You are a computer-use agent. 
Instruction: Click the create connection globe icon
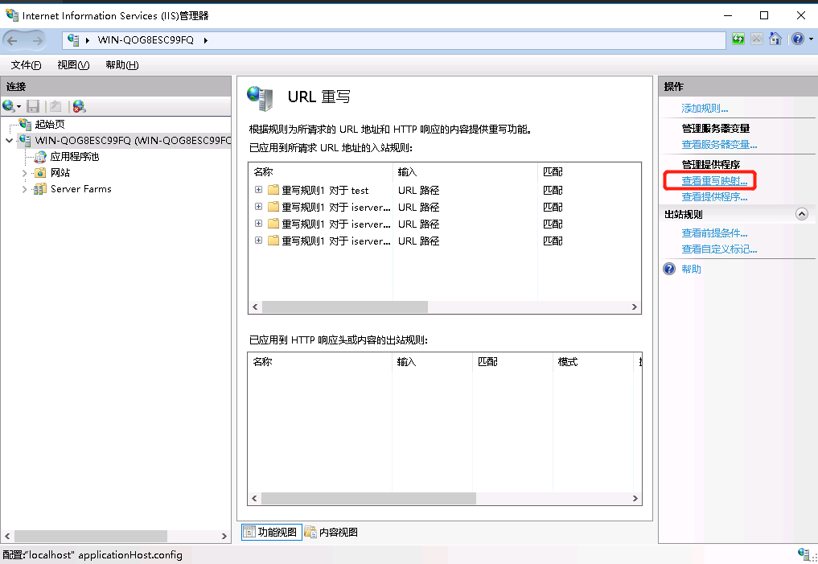[8, 106]
